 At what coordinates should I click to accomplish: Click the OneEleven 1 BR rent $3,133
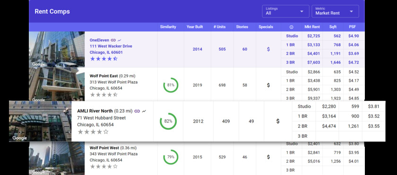(313, 45)
